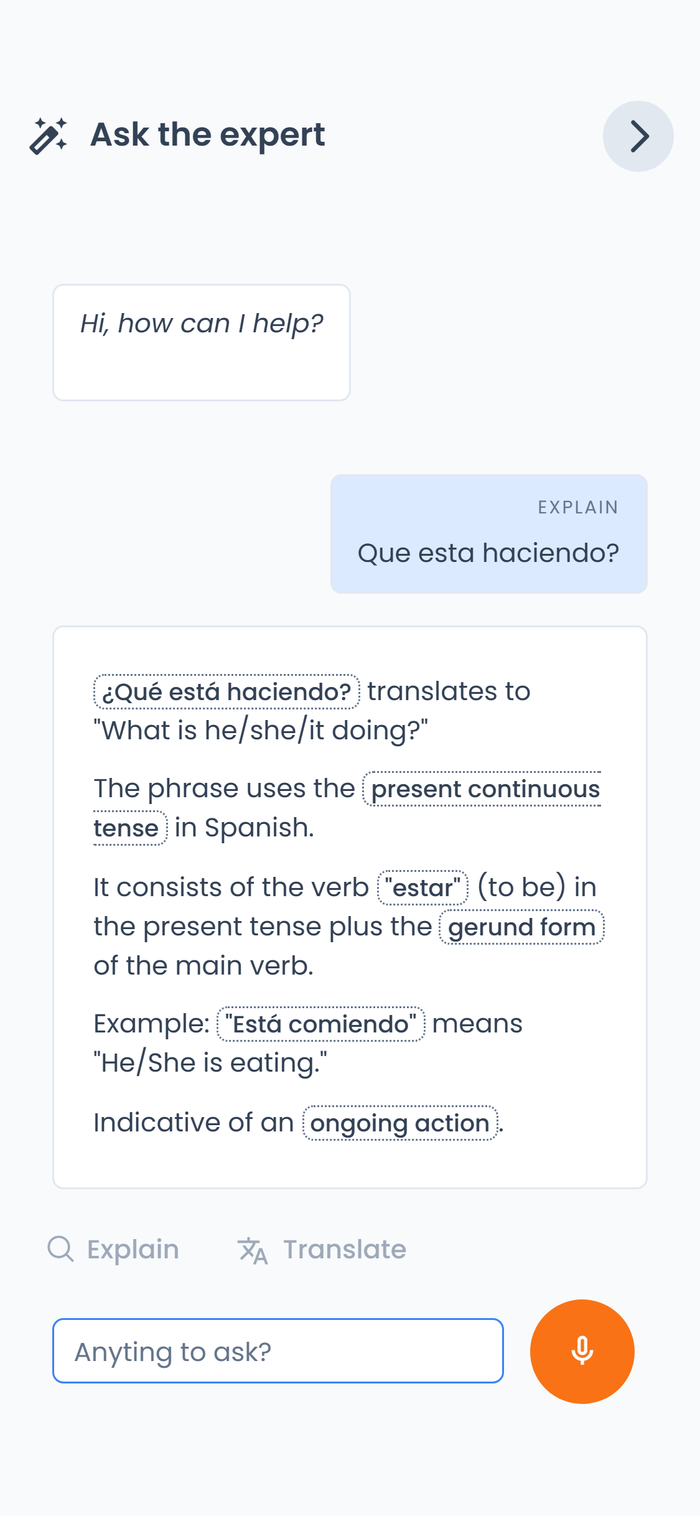Click the Translate language icon
700x1516 pixels.
tap(253, 1250)
